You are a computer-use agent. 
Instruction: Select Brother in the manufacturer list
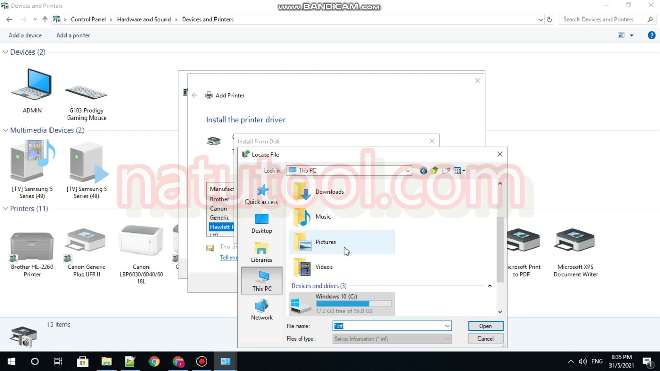(220, 199)
